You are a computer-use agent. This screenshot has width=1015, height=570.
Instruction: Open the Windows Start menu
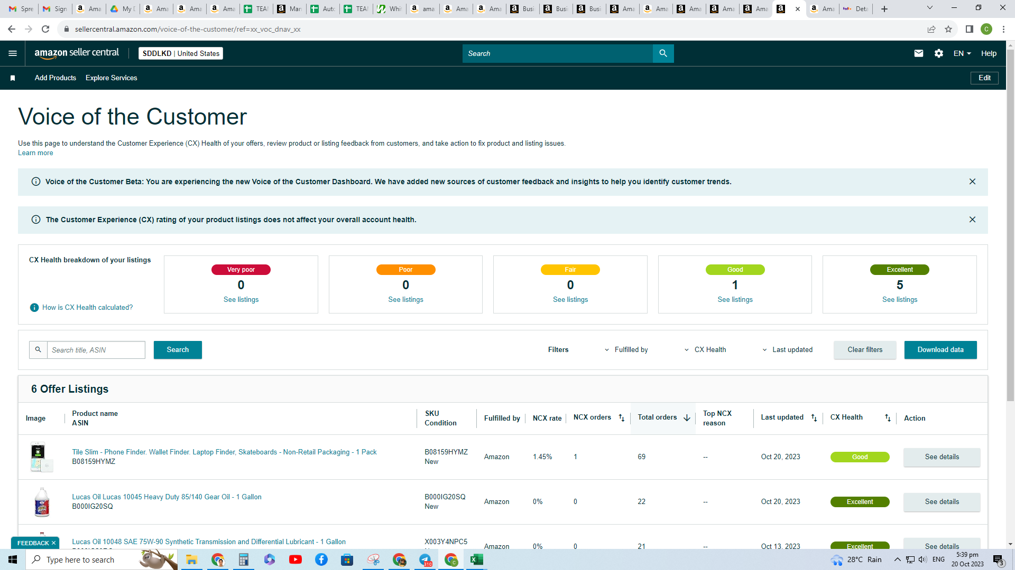pyautogui.click(x=13, y=559)
